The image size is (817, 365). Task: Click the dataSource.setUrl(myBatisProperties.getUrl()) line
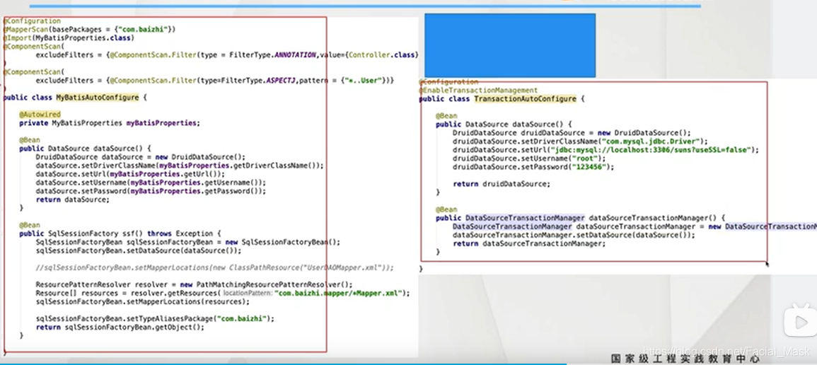130,174
